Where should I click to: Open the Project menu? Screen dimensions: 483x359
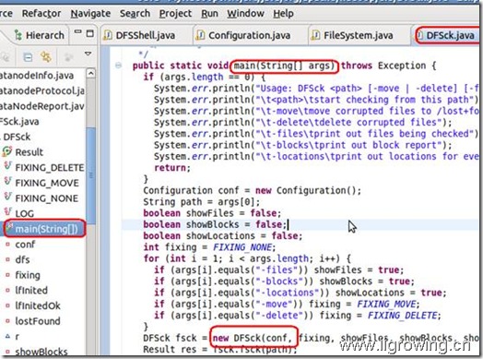(x=175, y=13)
